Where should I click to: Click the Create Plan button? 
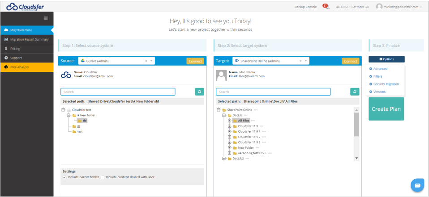coord(386,109)
